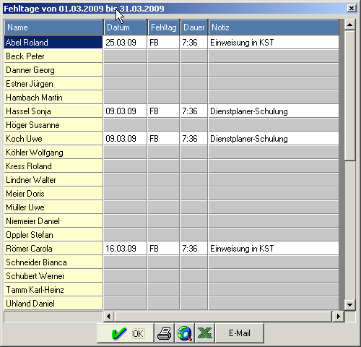Click the vertical scrollbar up arrow
The width and height of the screenshot is (361, 347).
pos(349,25)
